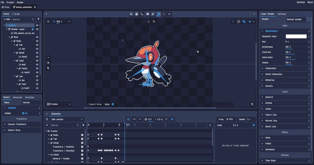Open Settings in the top-right corner

tap(300, 2)
